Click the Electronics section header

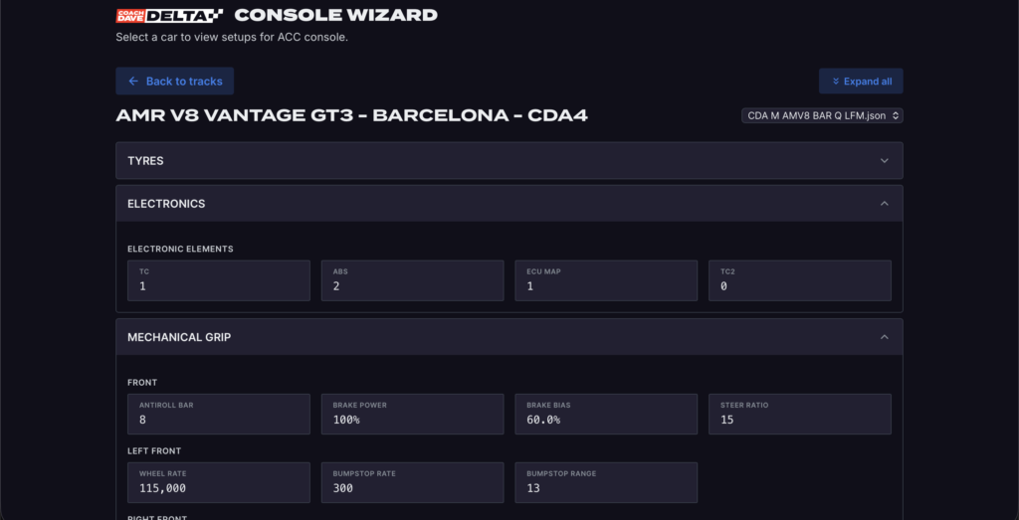tap(166, 204)
